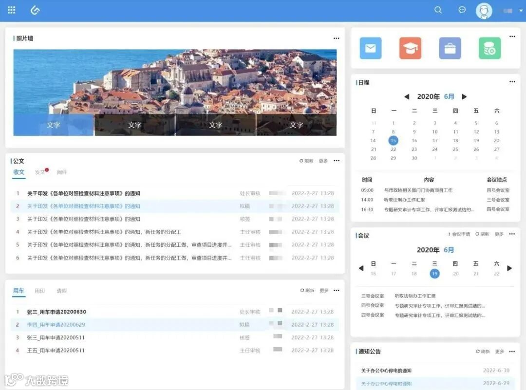
Task: Open the 14:00 听取法制办工作汇报 schedule entry
Action: coord(435,200)
